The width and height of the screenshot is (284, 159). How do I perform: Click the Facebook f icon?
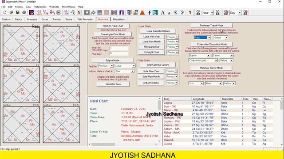pos(150,12)
